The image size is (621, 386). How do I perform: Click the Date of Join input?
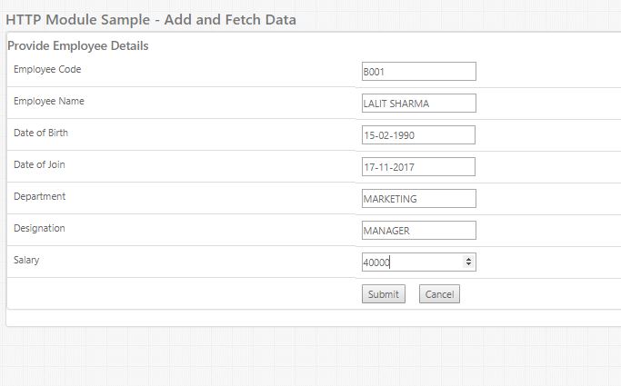tap(418, 167)
